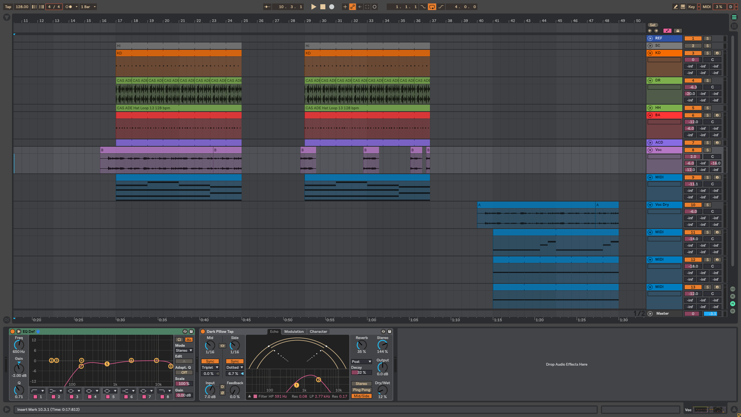Toggle the metronome button
Image resolution: width=741 pixels, height=417 pixels.
(x=69, y=7)
